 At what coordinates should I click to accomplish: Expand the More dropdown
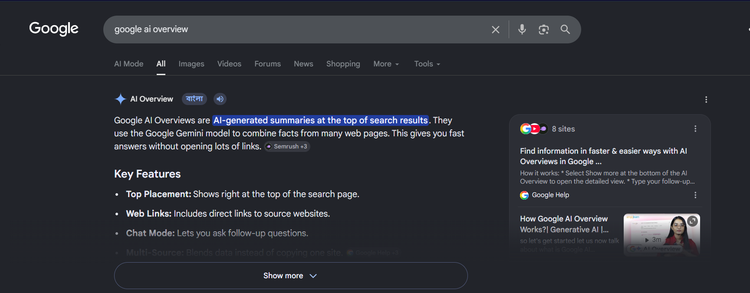[386, 64]
